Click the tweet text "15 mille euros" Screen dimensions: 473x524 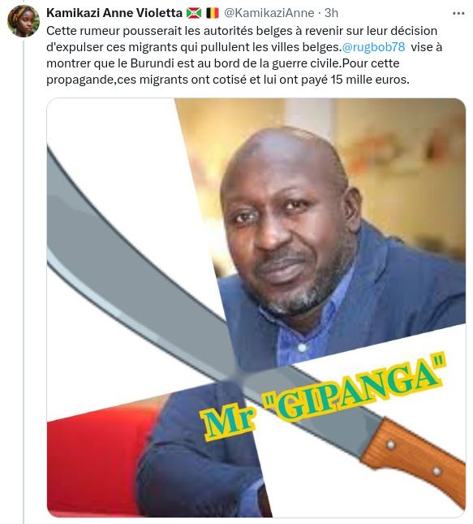click(369, 80)
